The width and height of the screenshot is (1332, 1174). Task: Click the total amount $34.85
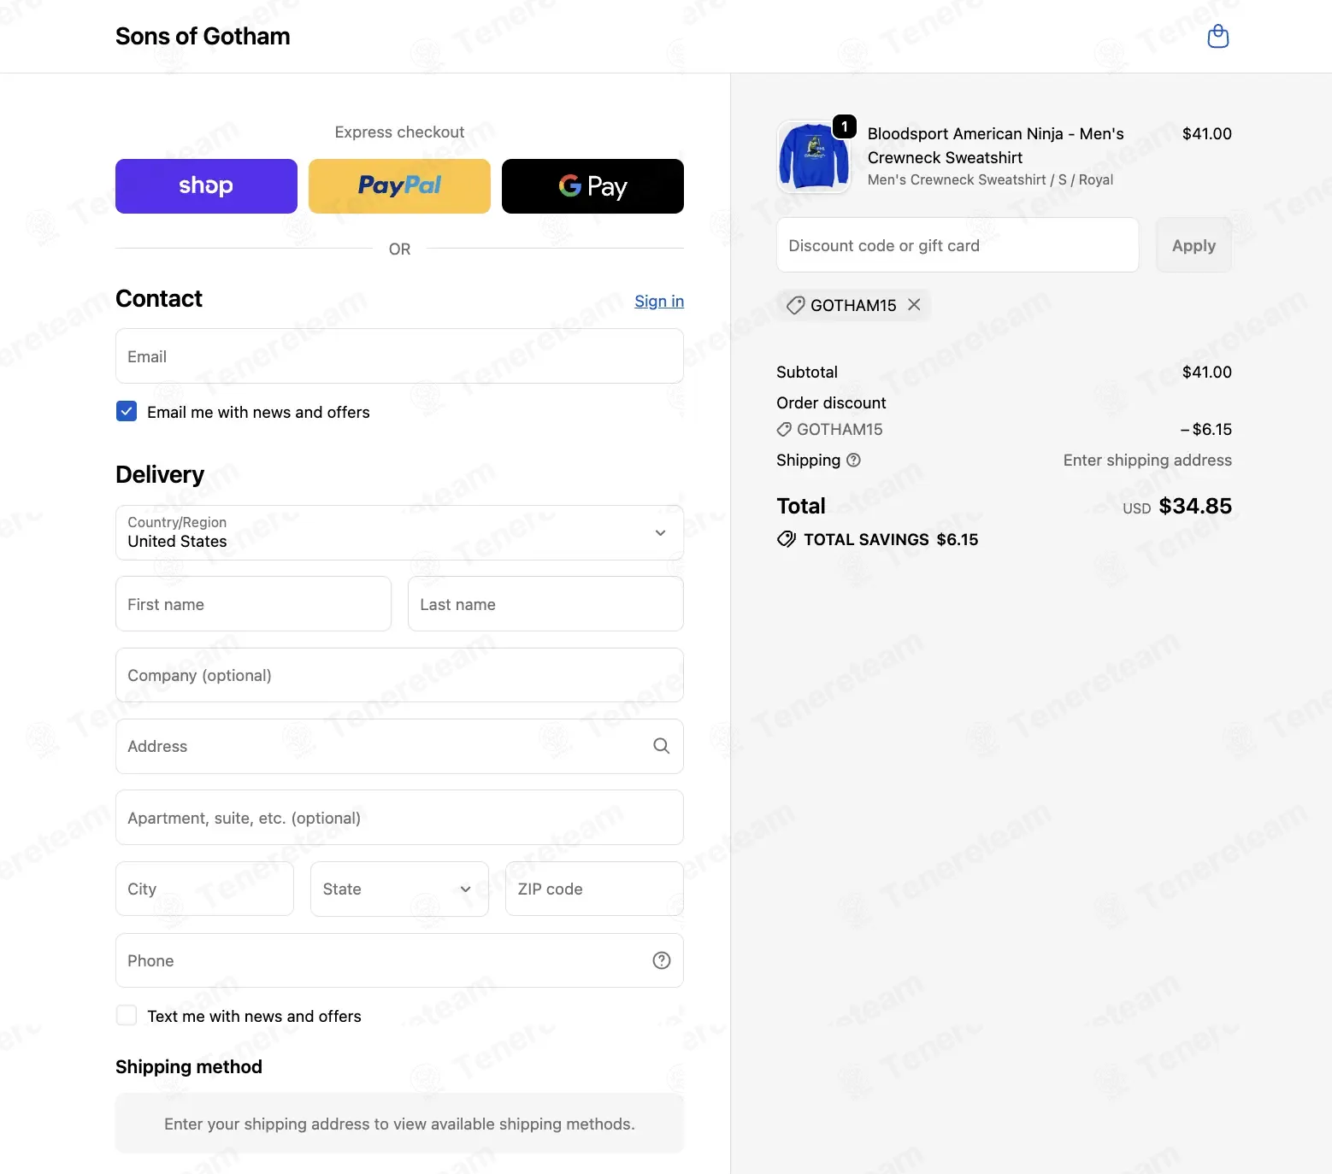(x=1195, y=506)
